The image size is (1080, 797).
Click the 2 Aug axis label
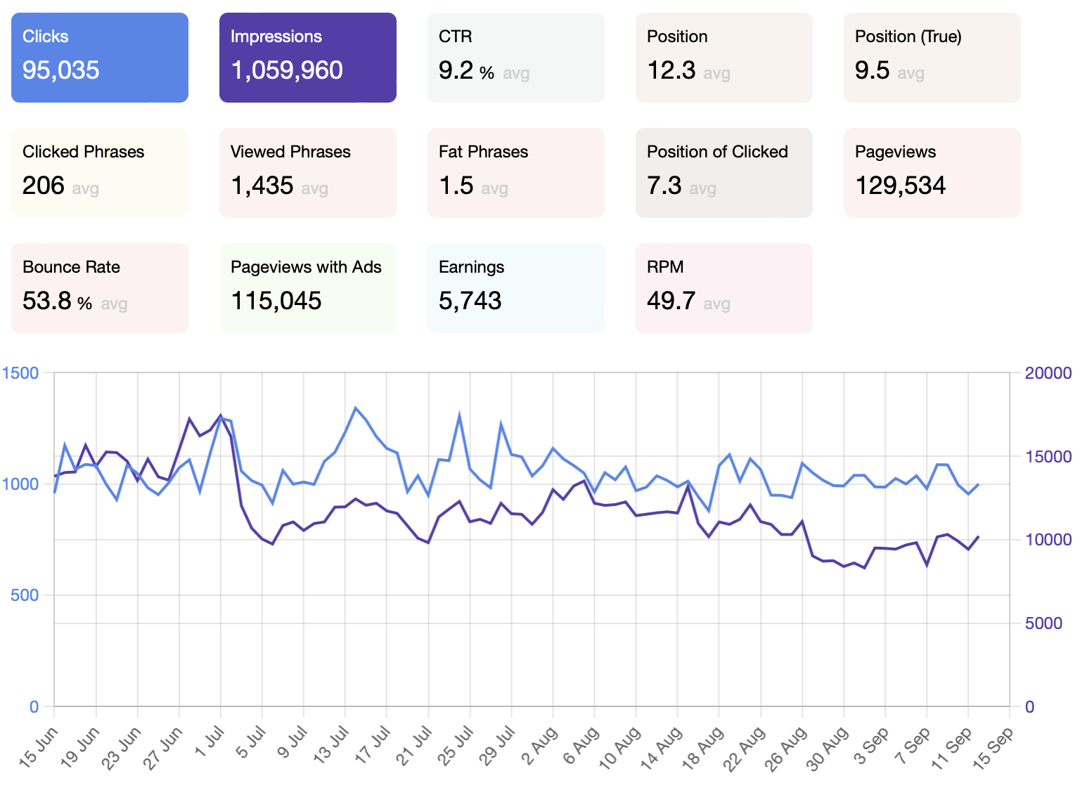pyautogui.click(x=539, y=745)
